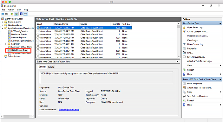Click Clear Log action
This screenshot has width=223, height=122.
[192, 40]
